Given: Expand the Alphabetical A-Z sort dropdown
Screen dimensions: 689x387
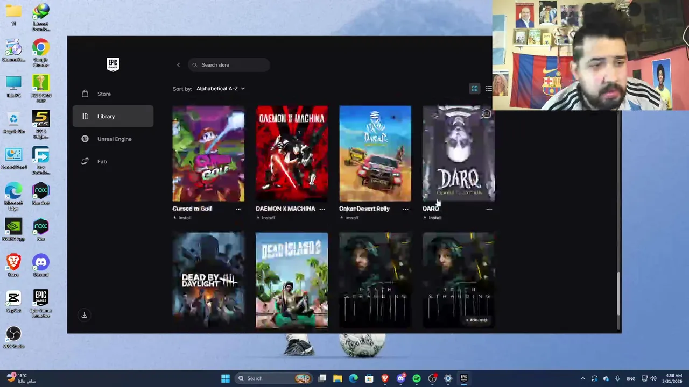Looking at the screenshot, I should [x=220, y=89].
